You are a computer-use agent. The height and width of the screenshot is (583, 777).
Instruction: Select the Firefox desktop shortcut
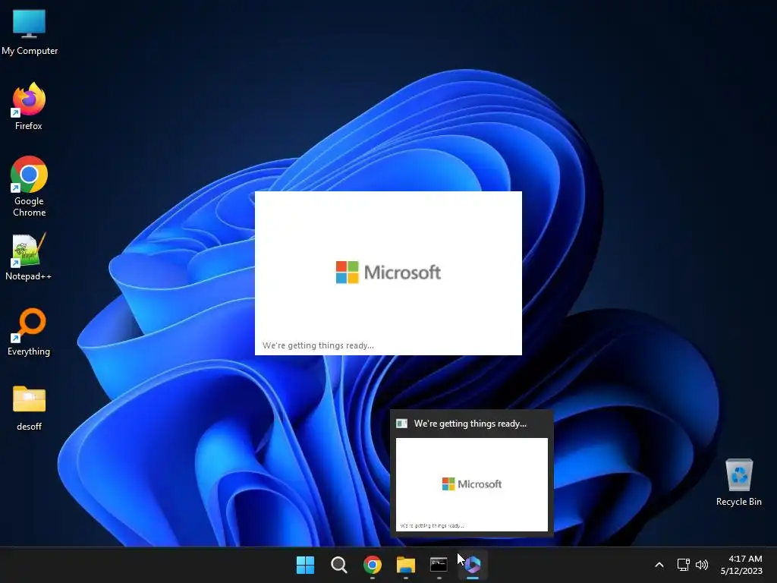[x=29, y=106]
